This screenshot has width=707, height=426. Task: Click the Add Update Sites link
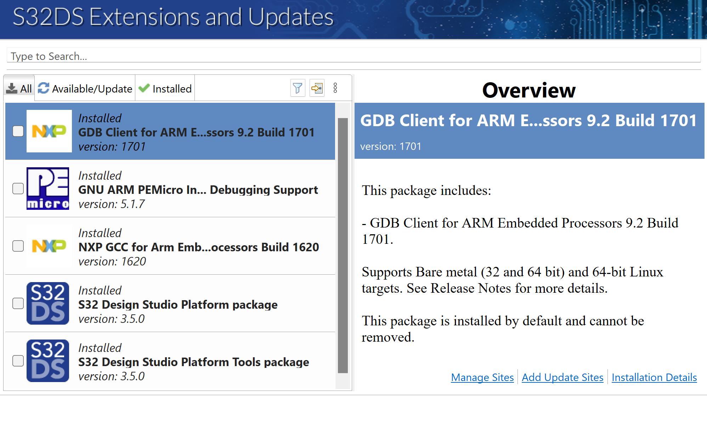point(562,377)
